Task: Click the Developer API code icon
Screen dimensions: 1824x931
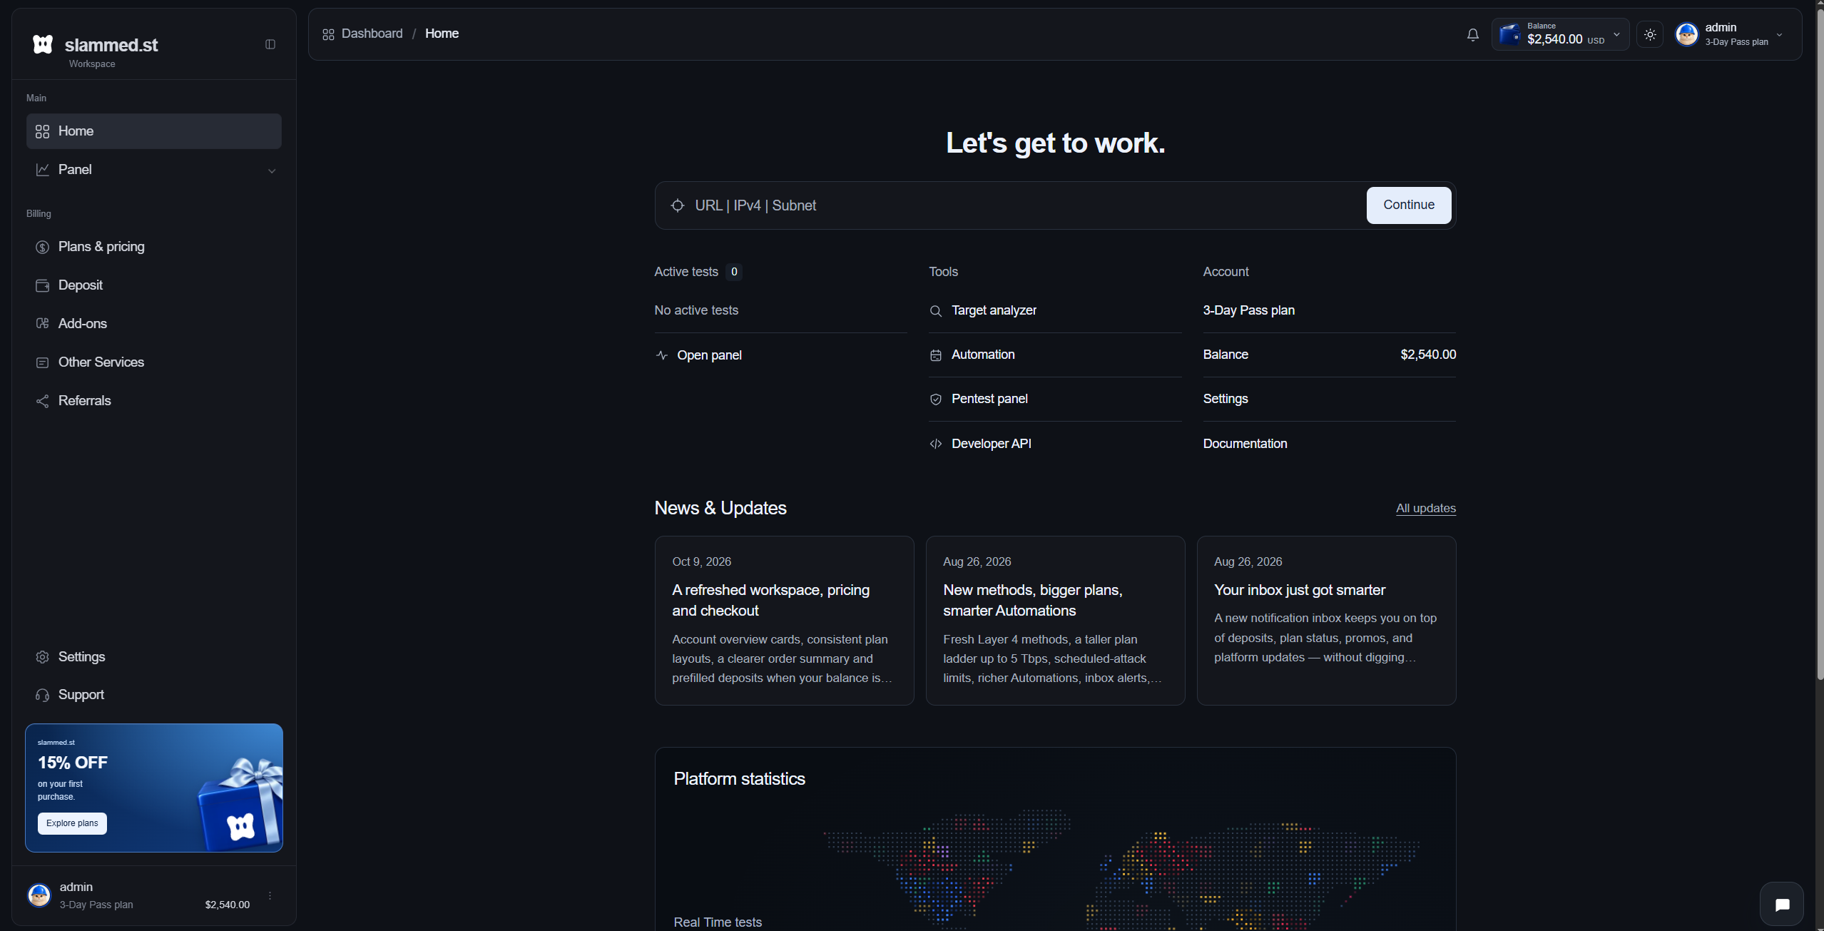Action: [936, 444]
